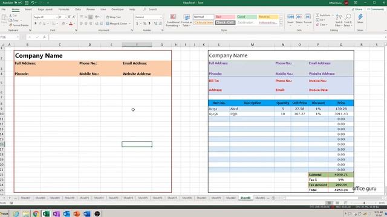This screenshot has height=217, width=387.
Task: Click the Comma Style icon
Action: (x=149, y=24)
